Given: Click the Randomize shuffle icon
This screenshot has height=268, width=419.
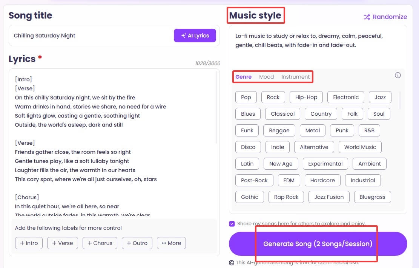Looking at the screenshot, I should click(366, 17).
